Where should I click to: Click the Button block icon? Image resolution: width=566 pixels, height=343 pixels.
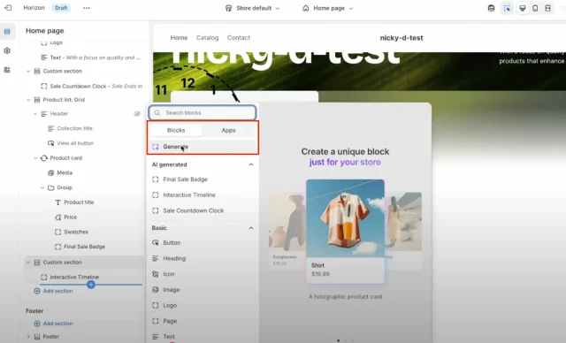[156, 243]
